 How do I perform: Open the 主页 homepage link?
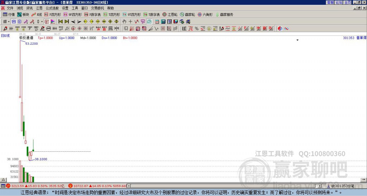(348, 3)
